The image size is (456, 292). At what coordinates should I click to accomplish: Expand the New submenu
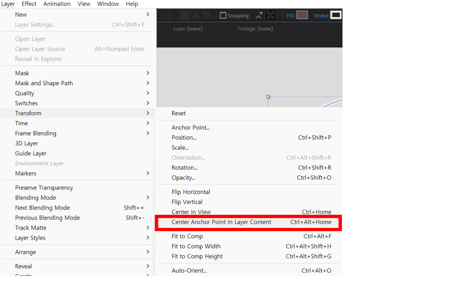tap(77, 15)
